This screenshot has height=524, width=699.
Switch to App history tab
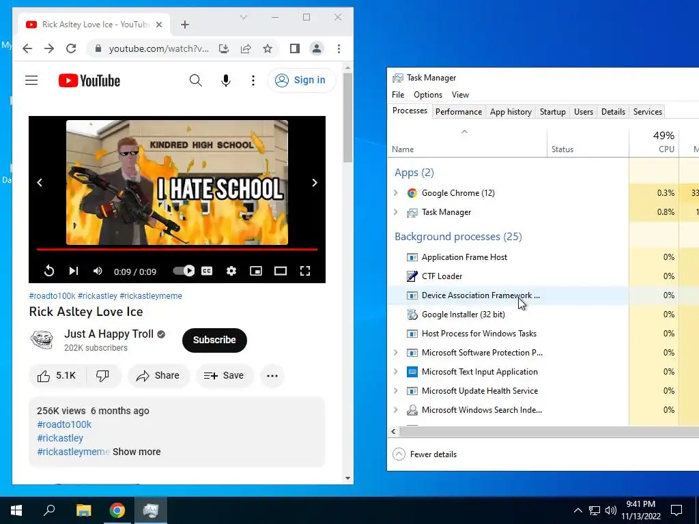[511, 112]
